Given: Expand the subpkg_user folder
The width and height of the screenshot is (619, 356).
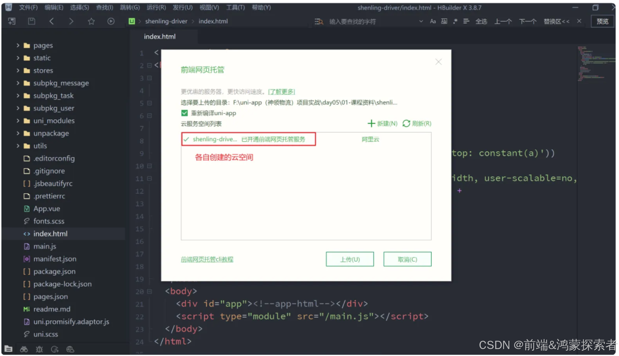Looking at the screenshot, I should click(x=18, y=108).
